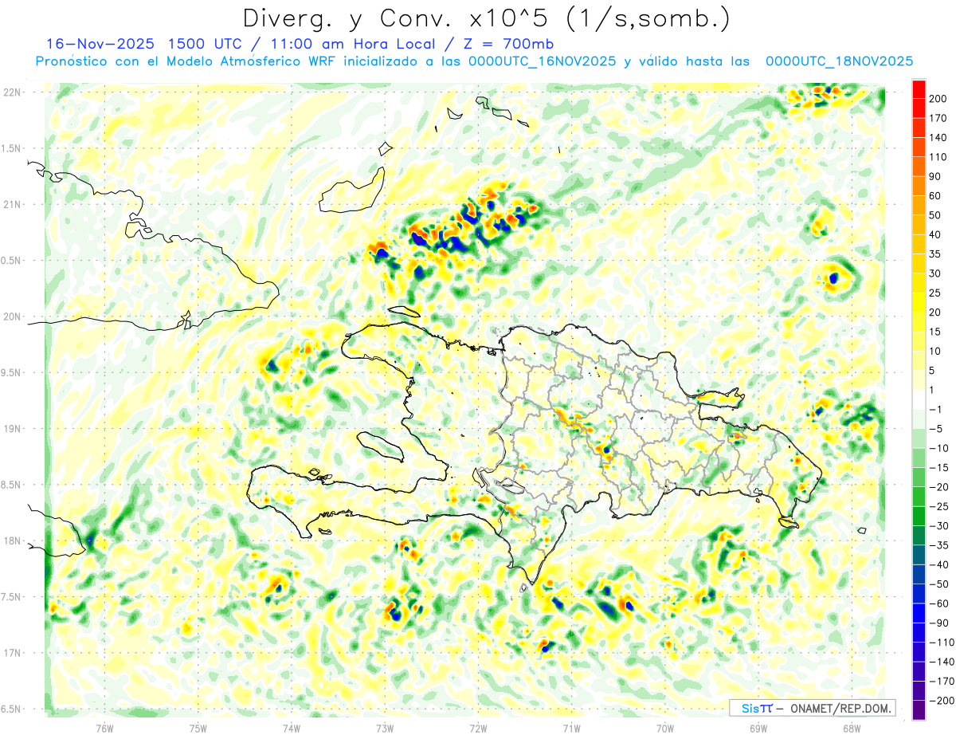Screen dimensions: 956x739
Task: Click the colorbar value '110' in the orange range
Action: click(x=938, y=157)
